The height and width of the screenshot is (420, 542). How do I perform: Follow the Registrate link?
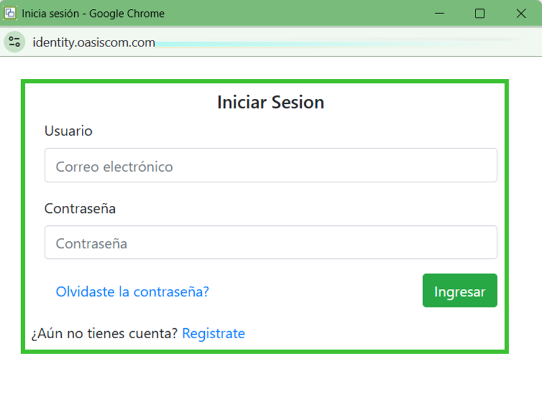[213, 334]
